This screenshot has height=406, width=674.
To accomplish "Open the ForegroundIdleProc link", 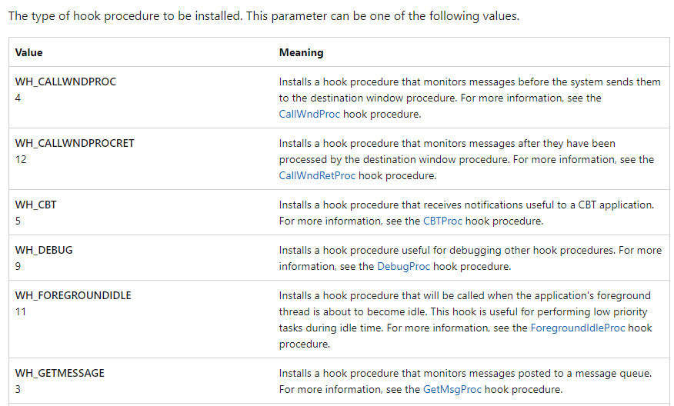I will point(579,328).
